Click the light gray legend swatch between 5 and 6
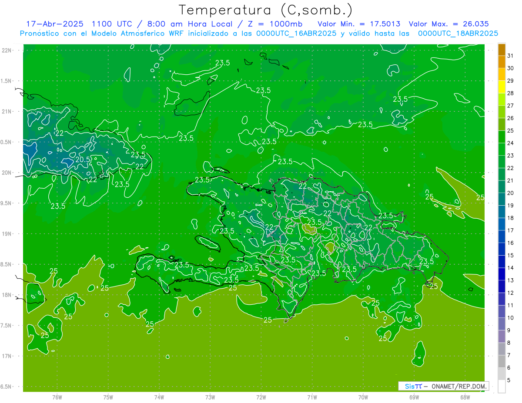The width and height of the screenshot is (522, 403). pyautogui.click(x=502, y=374)
